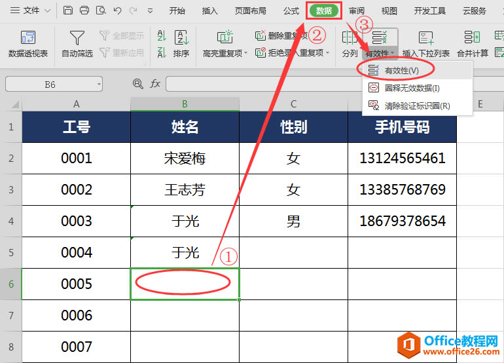Click the 合并计算 consolidate icon
504x363 pixels.
pos(472,43)
